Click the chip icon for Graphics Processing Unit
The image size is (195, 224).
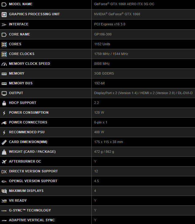tap(4, 14)
